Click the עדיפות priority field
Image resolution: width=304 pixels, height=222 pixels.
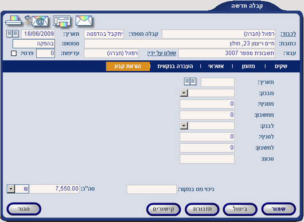point(45,53)
